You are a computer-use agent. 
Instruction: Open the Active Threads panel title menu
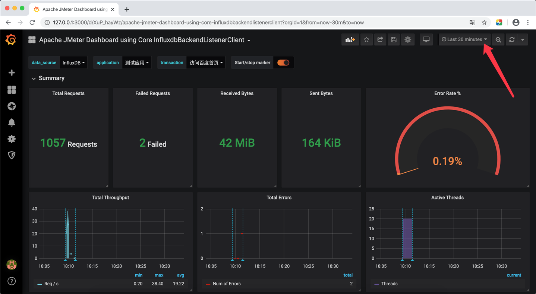447,198
